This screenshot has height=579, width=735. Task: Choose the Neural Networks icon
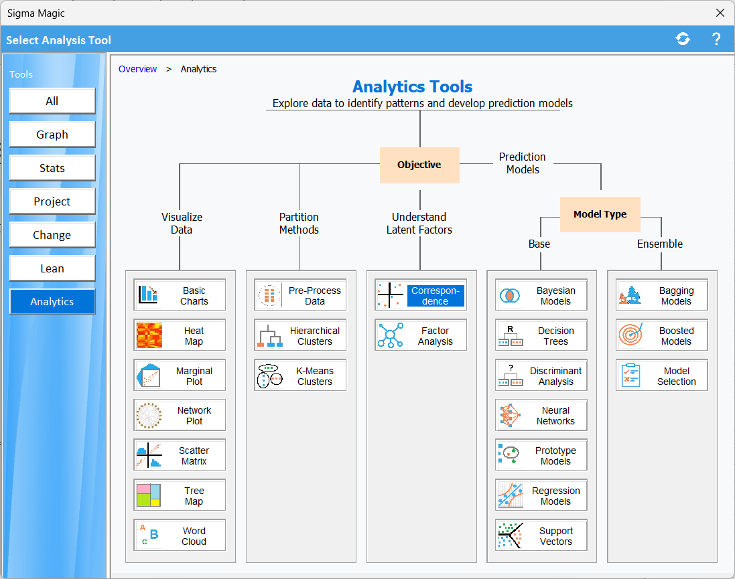(510, 416)
